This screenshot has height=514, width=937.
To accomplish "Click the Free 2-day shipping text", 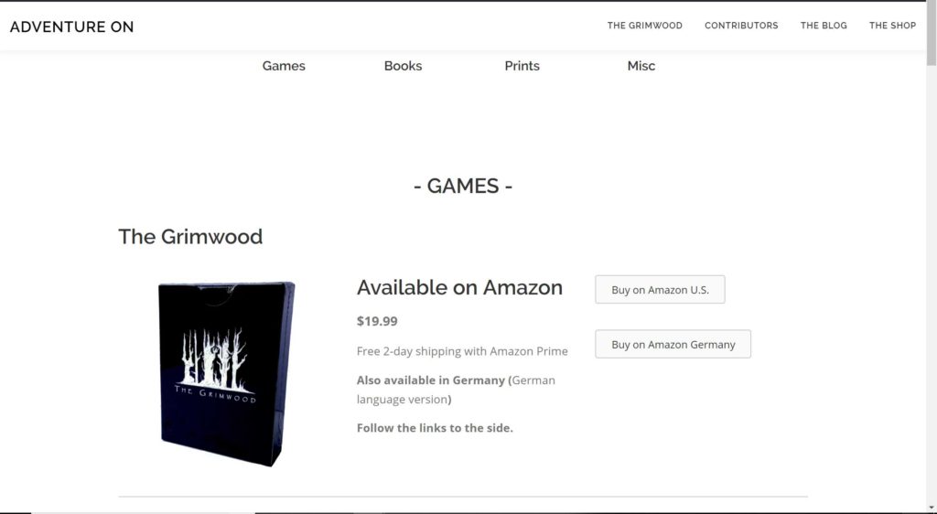I will [x=462, y=351].
